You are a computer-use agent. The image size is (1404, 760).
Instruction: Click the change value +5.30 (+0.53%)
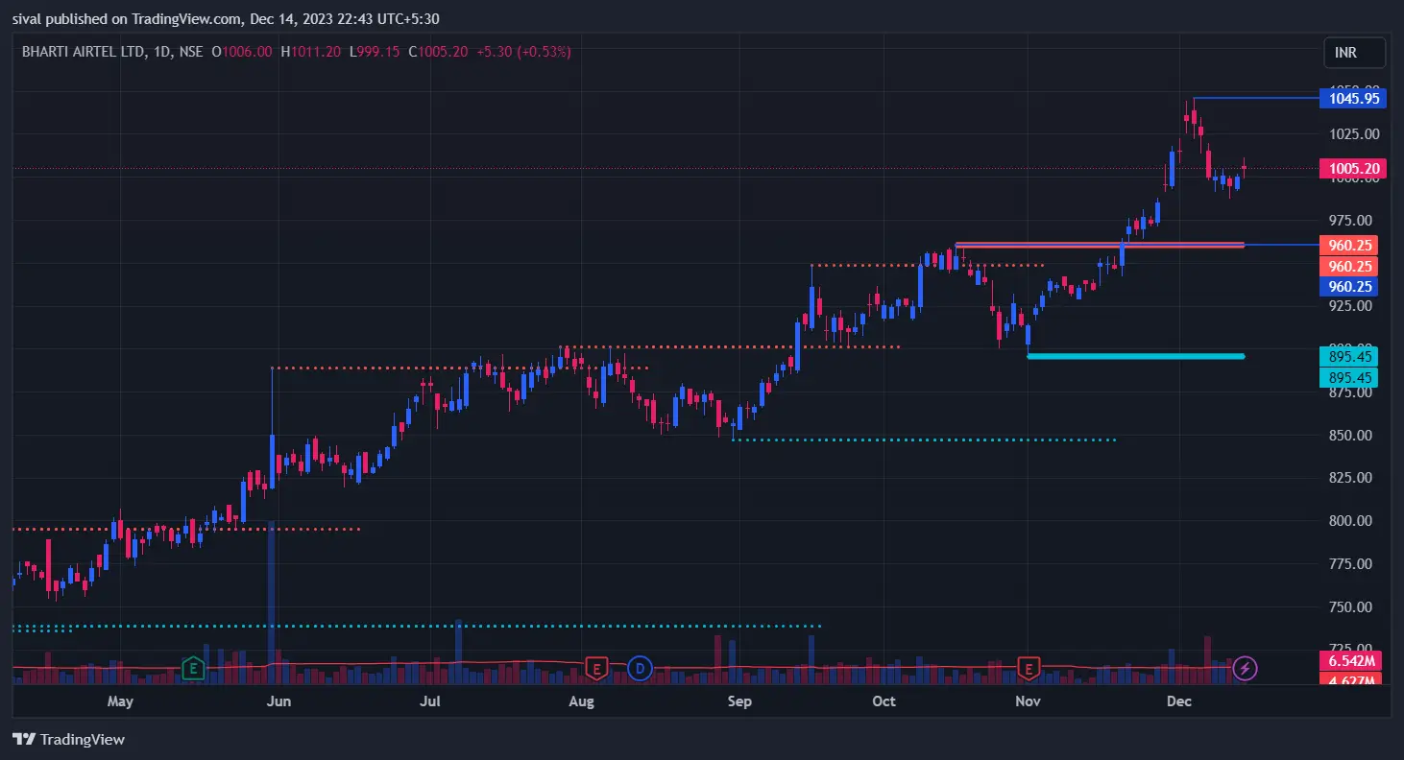(x=522, y=52)
